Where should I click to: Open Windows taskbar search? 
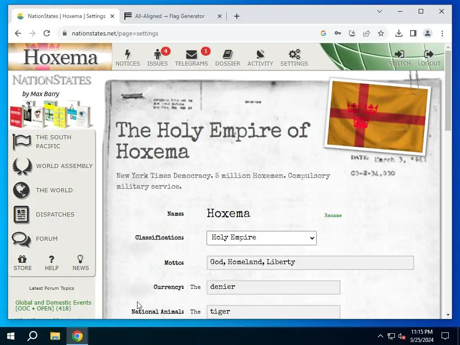coord(32,336)
